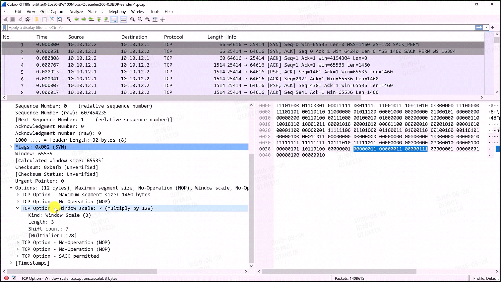The image size is (501, 282).
Task: Click the Resize columns toolbar icon
Action: [x=155, y=19]
